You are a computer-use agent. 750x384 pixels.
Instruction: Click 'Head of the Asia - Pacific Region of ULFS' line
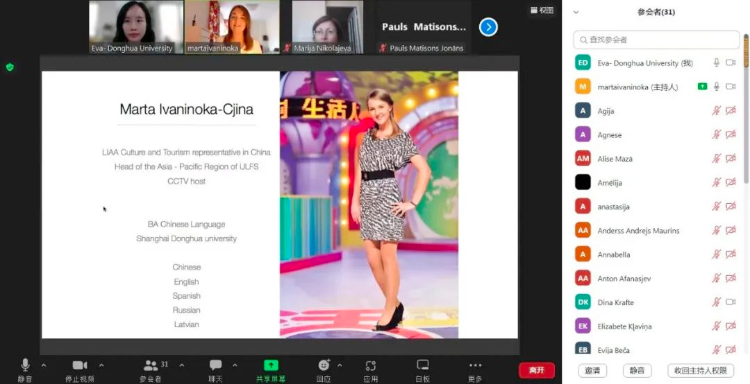click(x=187, y=166)
